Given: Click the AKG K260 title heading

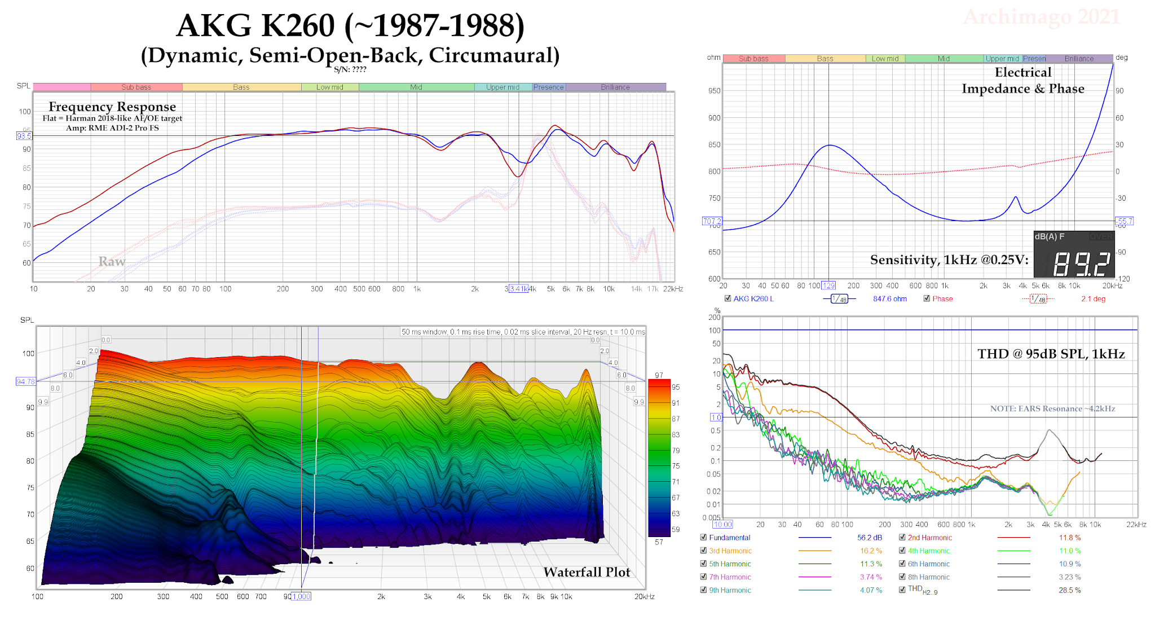Looking at the screenshot, I should [x=350, y=25].
